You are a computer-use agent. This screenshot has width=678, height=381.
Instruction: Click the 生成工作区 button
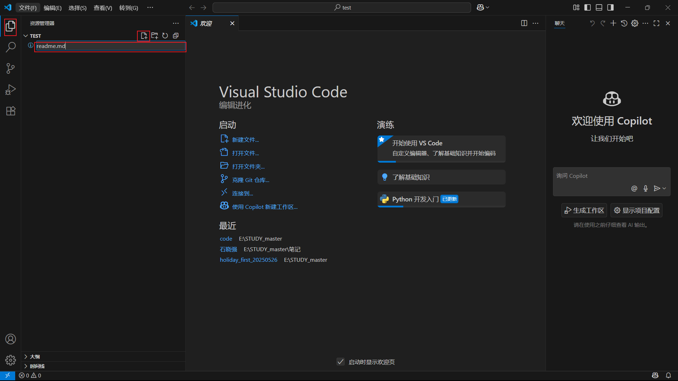tap(584, 210)
